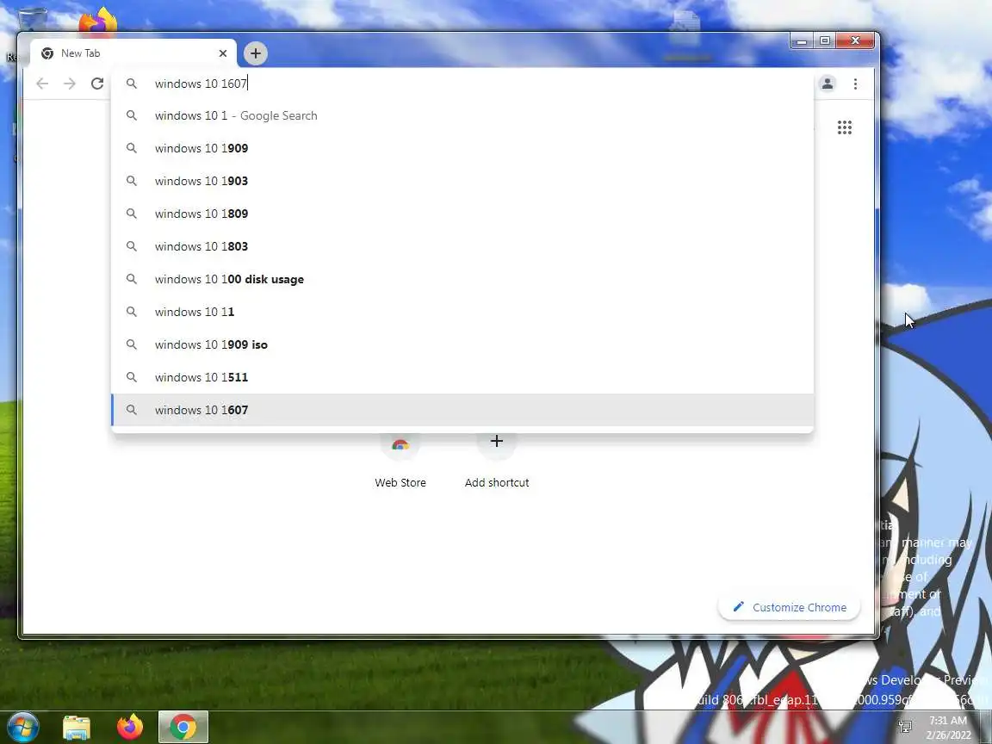Close the New Tab tab
The height and width of the screenshot is (744, 992).
223,53
